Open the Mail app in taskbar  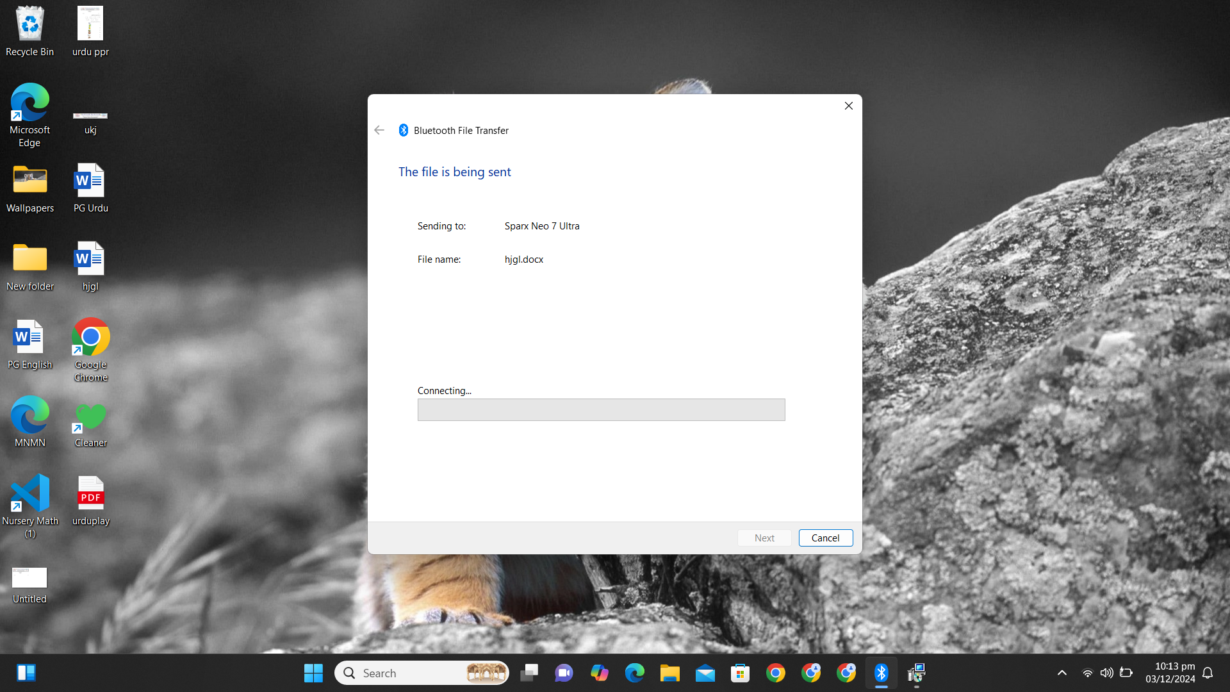(x=705, y=673)
